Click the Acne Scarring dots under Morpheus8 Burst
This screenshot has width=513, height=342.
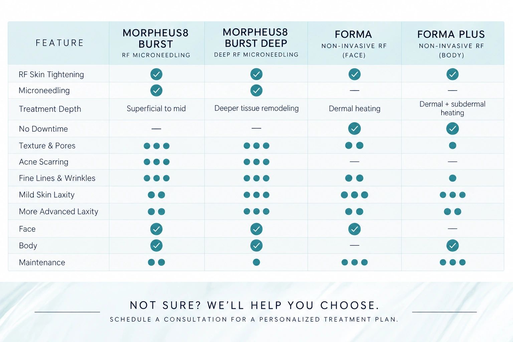click(x=156, y=162)
